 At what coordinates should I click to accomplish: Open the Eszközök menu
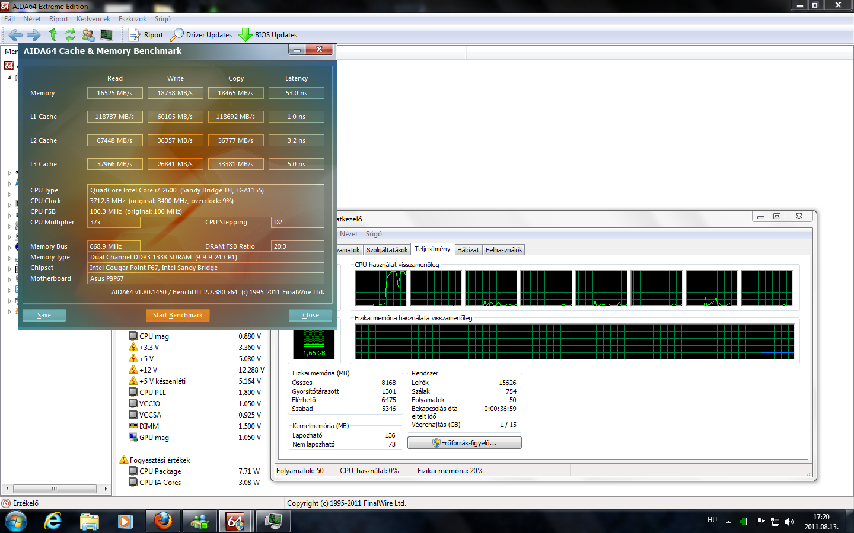132,19
